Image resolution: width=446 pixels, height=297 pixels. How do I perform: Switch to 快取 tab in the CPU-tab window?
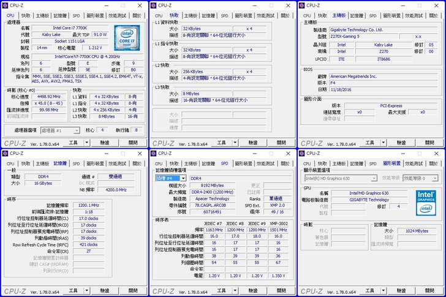pos(26,16)
